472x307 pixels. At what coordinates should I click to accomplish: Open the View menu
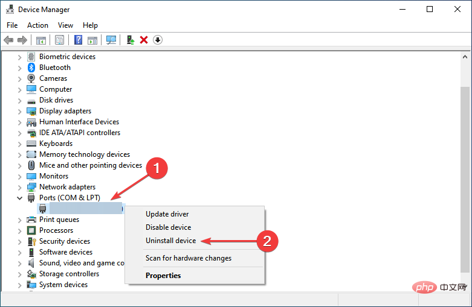[x=65, y=25]
